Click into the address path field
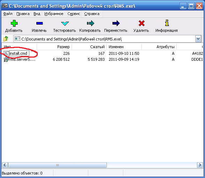 (104, 39)
